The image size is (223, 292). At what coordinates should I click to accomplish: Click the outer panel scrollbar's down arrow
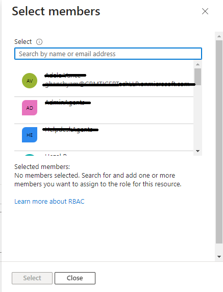tap(219, 257)
